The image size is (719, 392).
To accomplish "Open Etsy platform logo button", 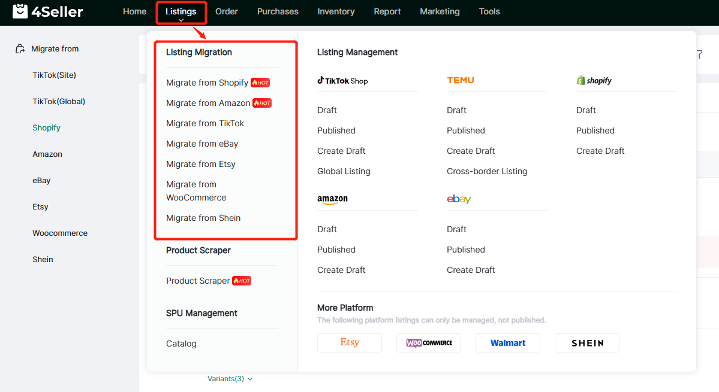I will [x=350, y=343].
